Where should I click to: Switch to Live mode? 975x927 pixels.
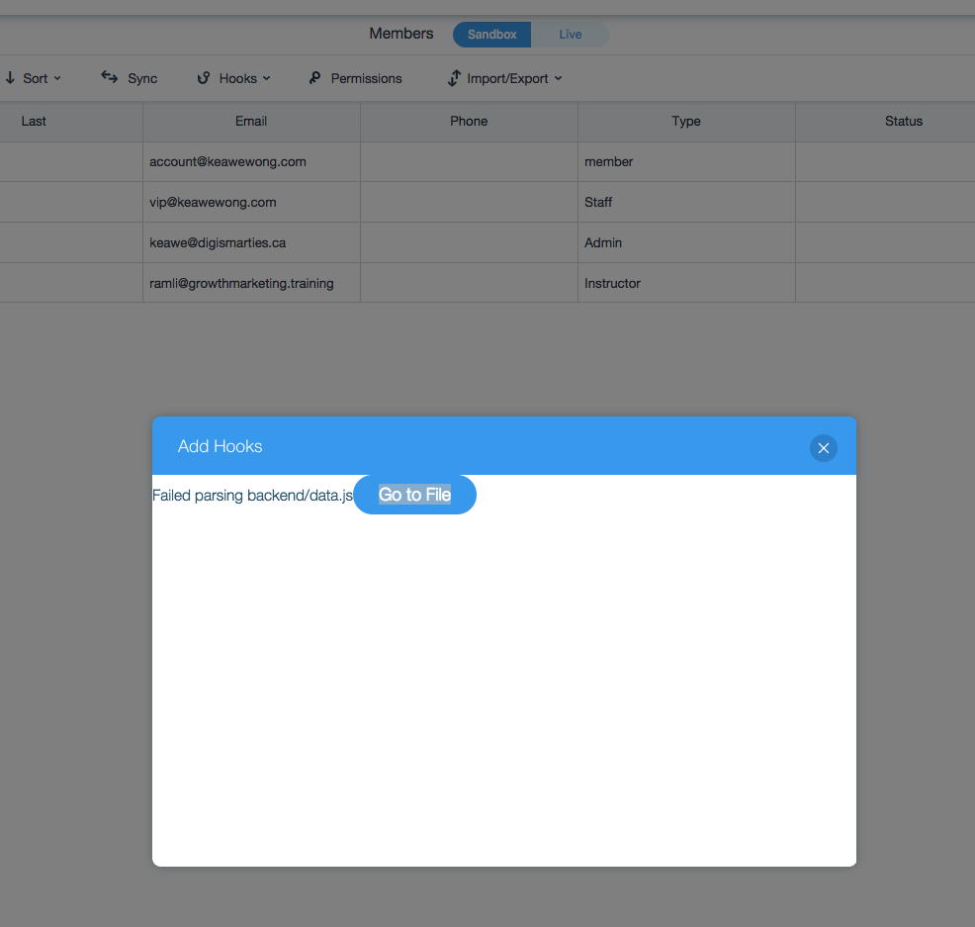click(x=571, y=35)
